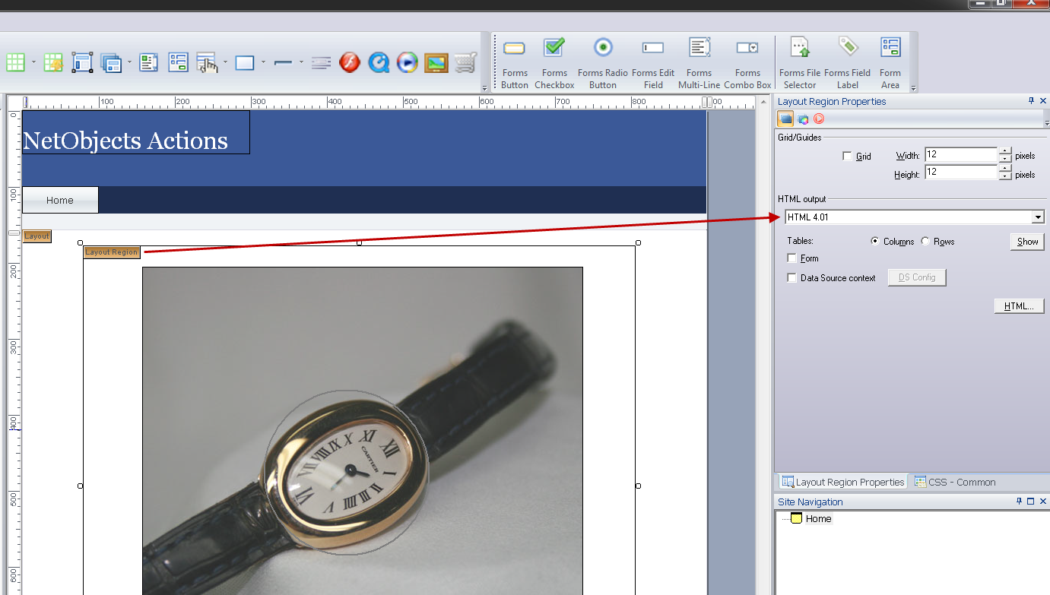
Task: Enable the Grid checkbox
Action: (847, 157)
